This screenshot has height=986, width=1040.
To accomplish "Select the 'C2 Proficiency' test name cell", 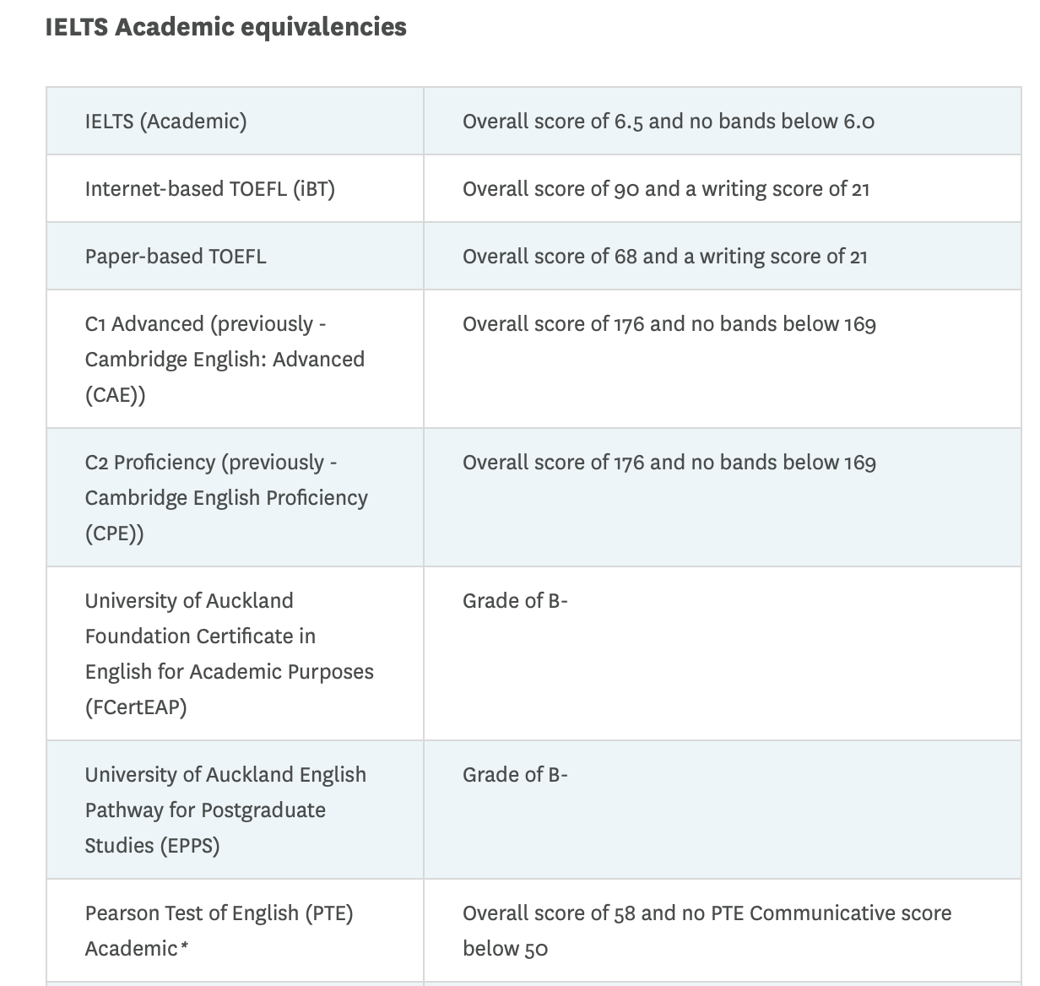I will tap(226, 497).
